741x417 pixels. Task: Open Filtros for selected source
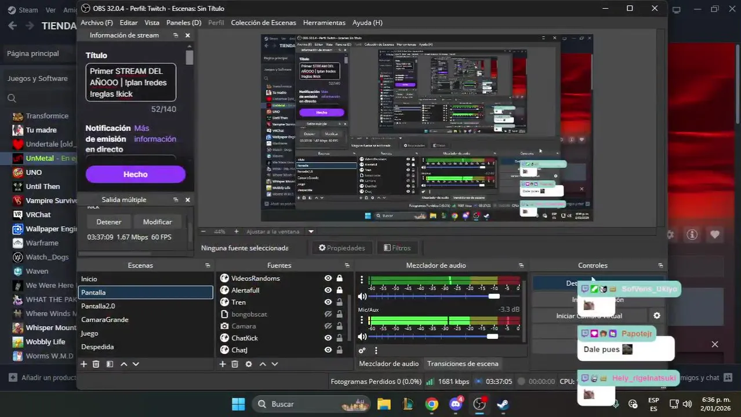(397, 248)
